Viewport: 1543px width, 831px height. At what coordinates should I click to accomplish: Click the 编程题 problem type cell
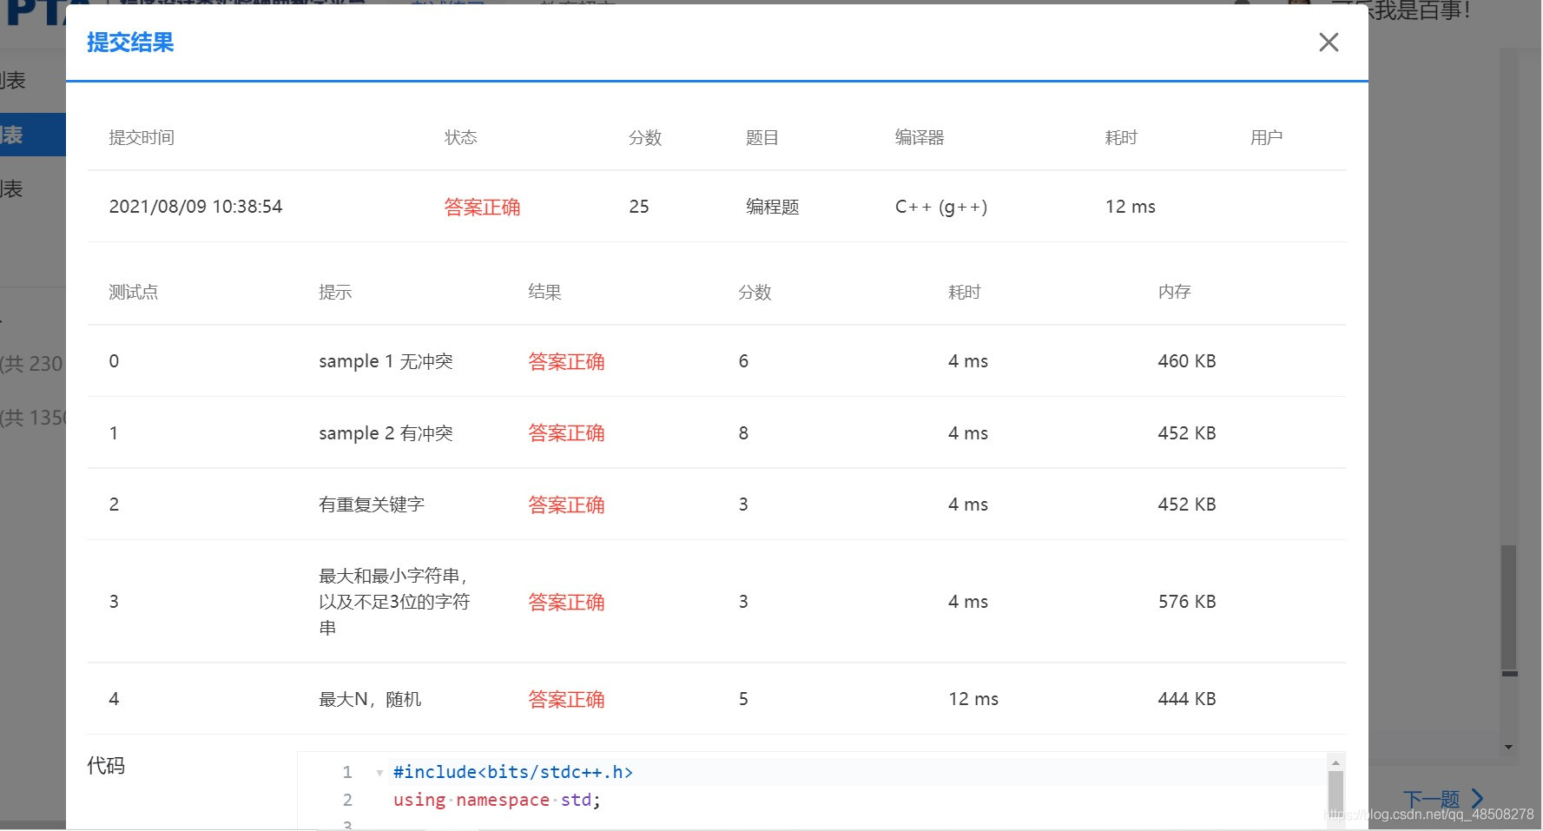point(772,207)
